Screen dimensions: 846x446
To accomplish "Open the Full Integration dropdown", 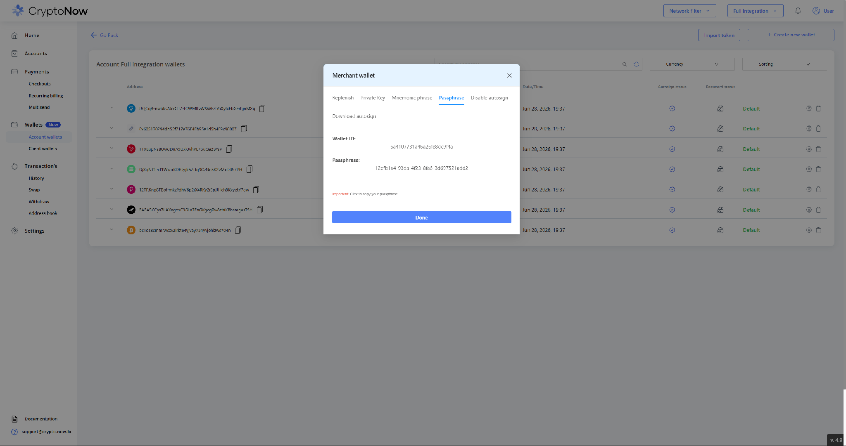I will pos(755,11).
